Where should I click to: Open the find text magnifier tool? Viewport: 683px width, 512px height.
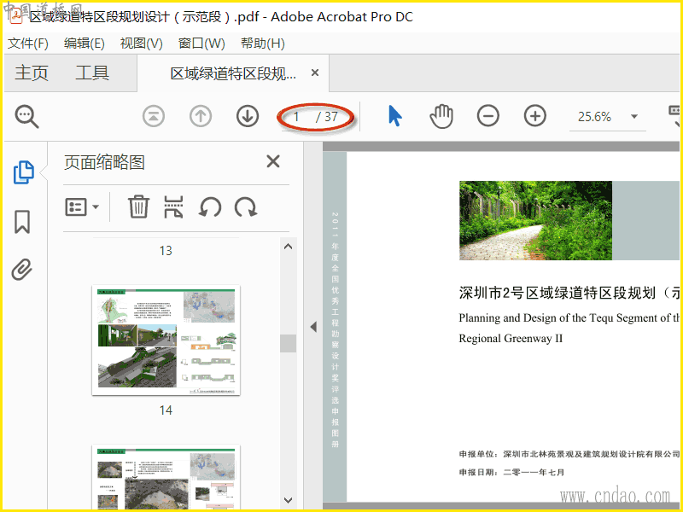tap(27, 117)
